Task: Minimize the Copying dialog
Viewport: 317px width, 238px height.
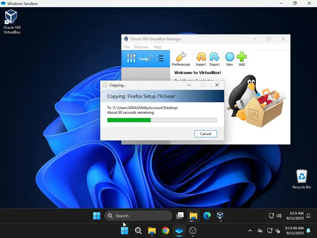Action: 189,85
